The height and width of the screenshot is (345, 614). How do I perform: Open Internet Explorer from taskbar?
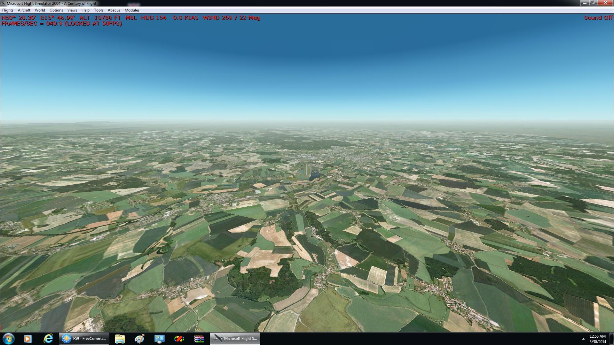click(x=48, y=339)
